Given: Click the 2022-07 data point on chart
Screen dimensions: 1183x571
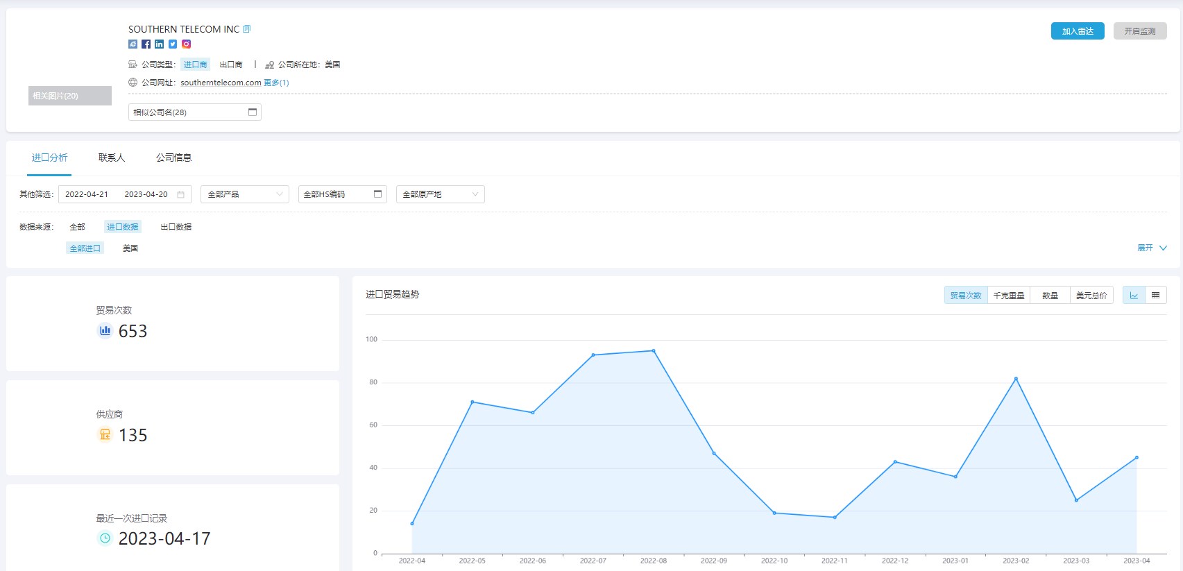Looking at the screenshot, I should tap(593, 355).
